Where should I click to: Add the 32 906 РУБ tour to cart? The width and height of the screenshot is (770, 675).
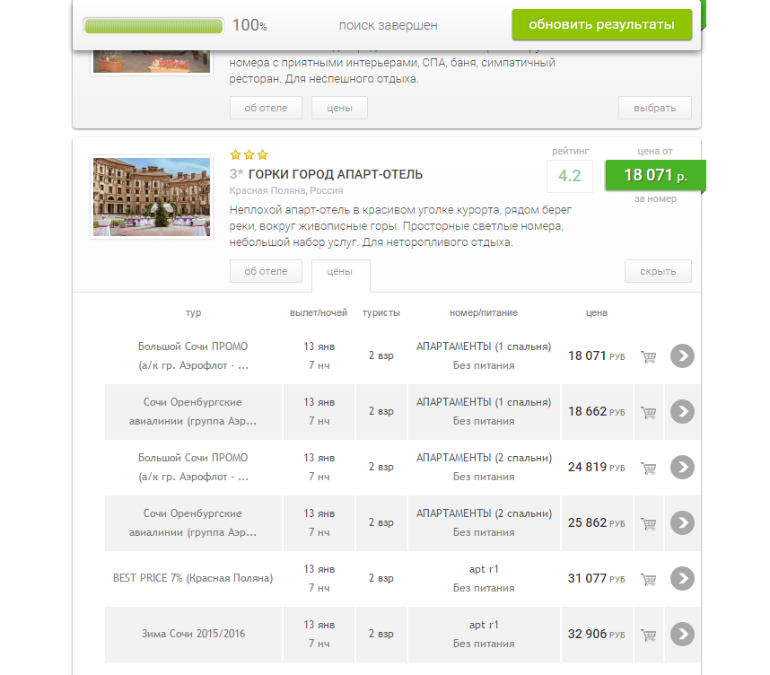coord(648,635)
